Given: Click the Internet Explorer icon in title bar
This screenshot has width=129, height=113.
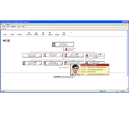Looking at the screenshot, I should tap(1, 22).
